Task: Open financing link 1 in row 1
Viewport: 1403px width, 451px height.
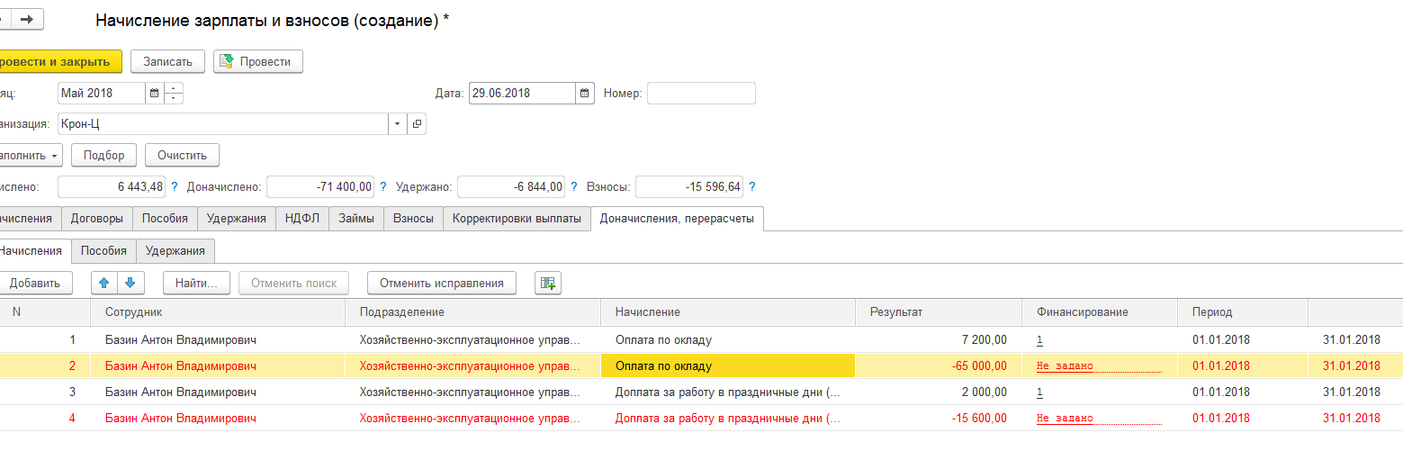Action: pos(1039,340)
